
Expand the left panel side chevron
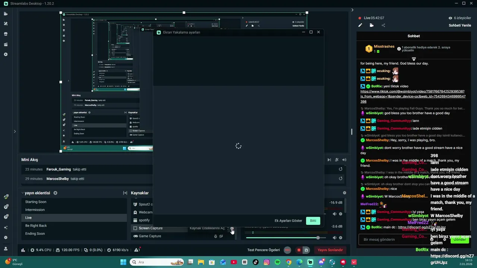15,131
